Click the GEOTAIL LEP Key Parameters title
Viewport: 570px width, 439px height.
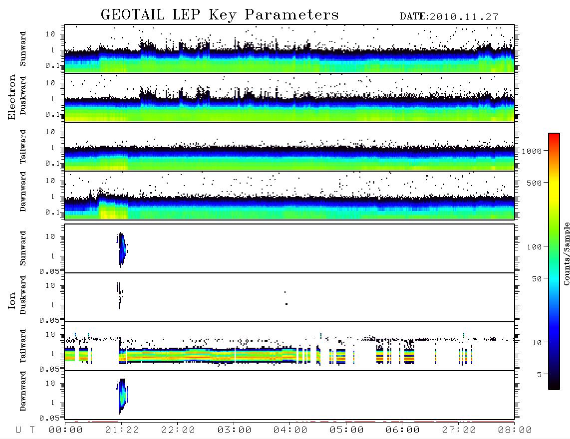(x=220, y=15)
